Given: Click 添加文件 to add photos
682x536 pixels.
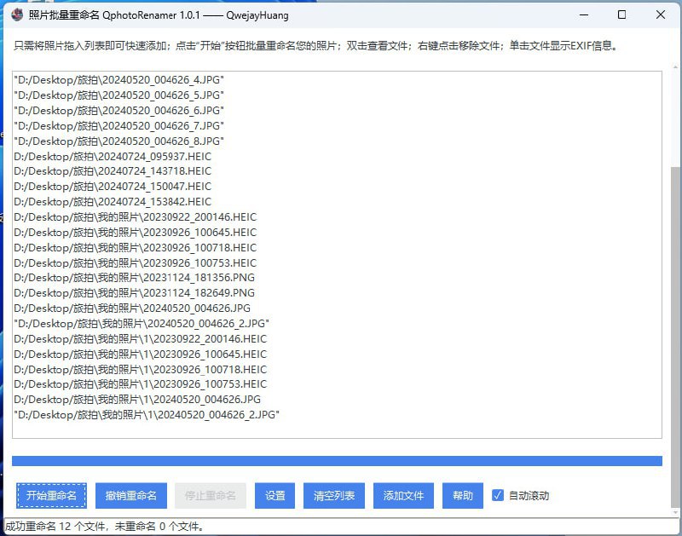Looking at the screenshot, I should click(402, 495).
